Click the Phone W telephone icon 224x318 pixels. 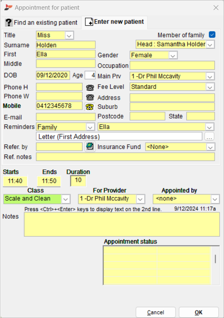click(90, 97)
